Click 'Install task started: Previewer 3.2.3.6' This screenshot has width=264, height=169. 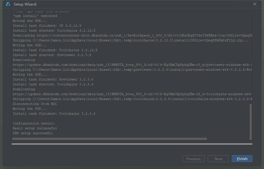click(52, 55)
